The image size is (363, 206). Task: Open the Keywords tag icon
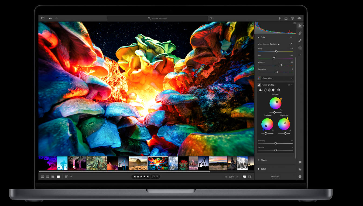300,169
